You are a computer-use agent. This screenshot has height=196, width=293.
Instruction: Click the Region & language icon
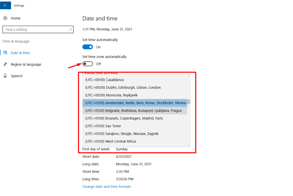pyautogui.click(x=5, y=64)
